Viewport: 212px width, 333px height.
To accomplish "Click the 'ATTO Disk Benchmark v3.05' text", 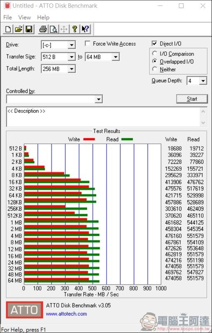I will click(78, 306).
